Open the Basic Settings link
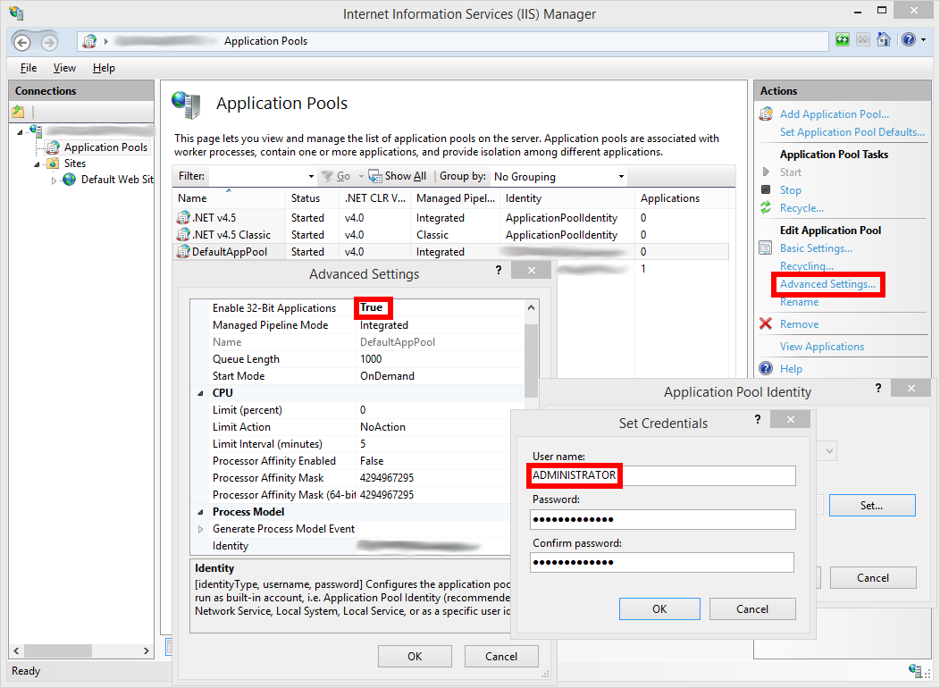The height and width of the screenshot is (688, 940). tap(816, 248)
